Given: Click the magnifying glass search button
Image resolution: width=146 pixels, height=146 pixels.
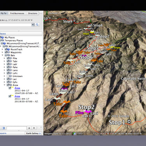Looking at the screenshot, I should pyautogui.click(x=37, y=25).
